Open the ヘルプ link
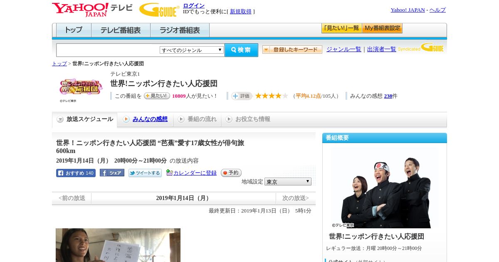This screenshot has width=499, height=262. pos(437,10)
